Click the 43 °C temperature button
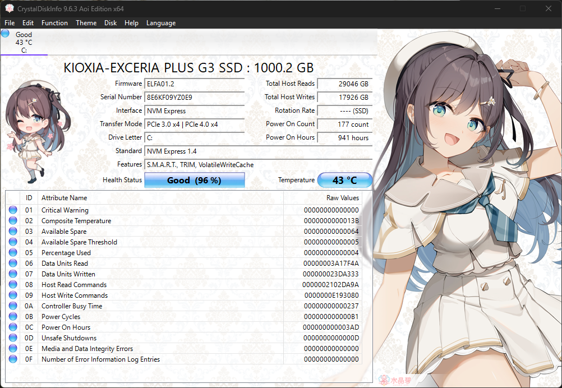The height and width of the screenshot is (388, 562). coord(344,181)
